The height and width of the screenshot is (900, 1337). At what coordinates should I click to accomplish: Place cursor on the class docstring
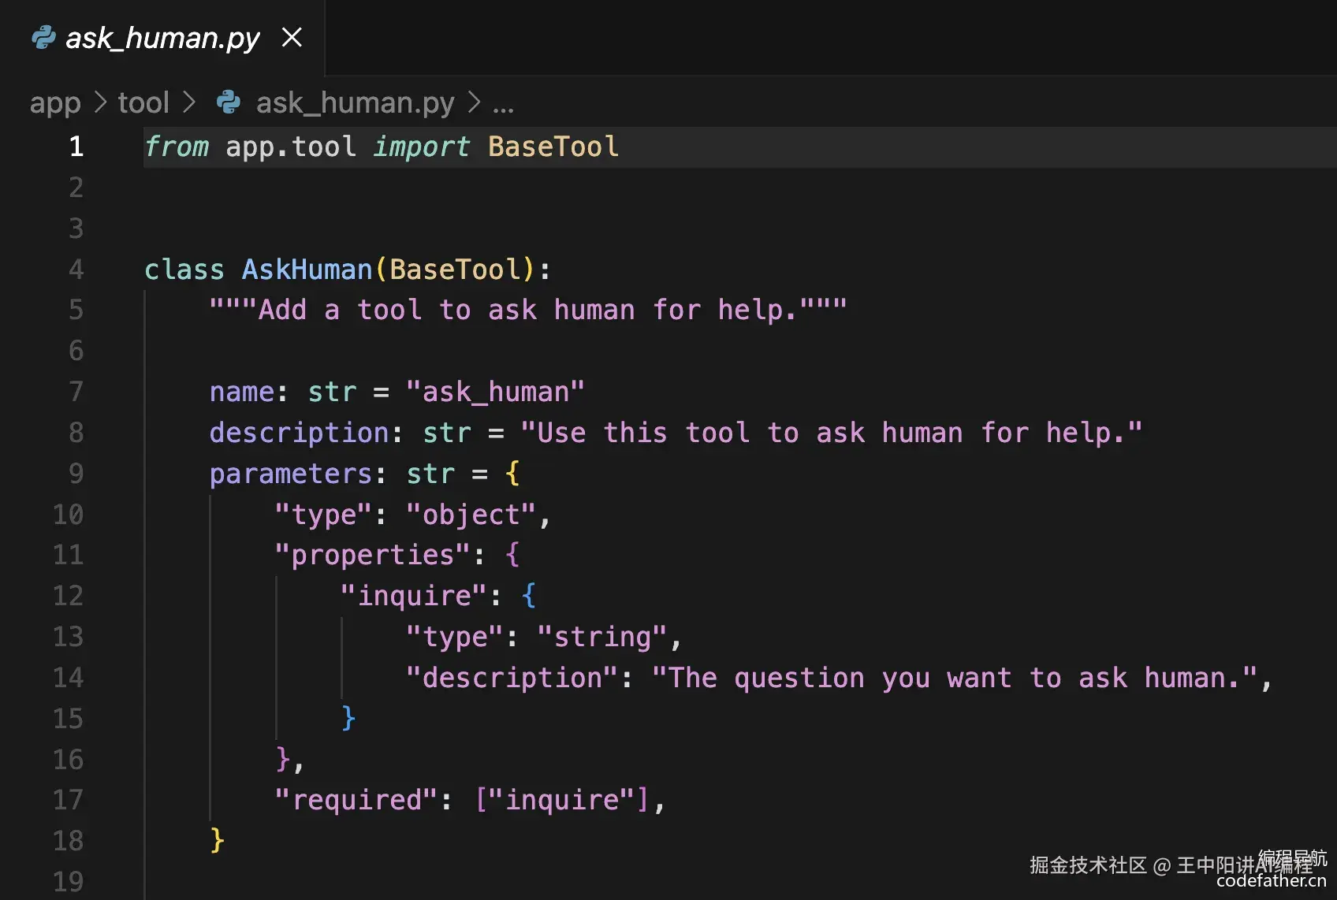pyautogui.click(x=528, y=310)
